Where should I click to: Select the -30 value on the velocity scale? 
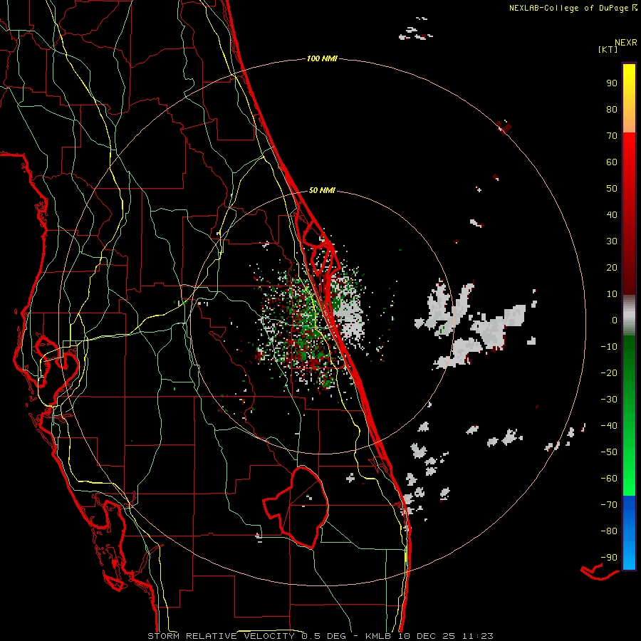(609, 400)
